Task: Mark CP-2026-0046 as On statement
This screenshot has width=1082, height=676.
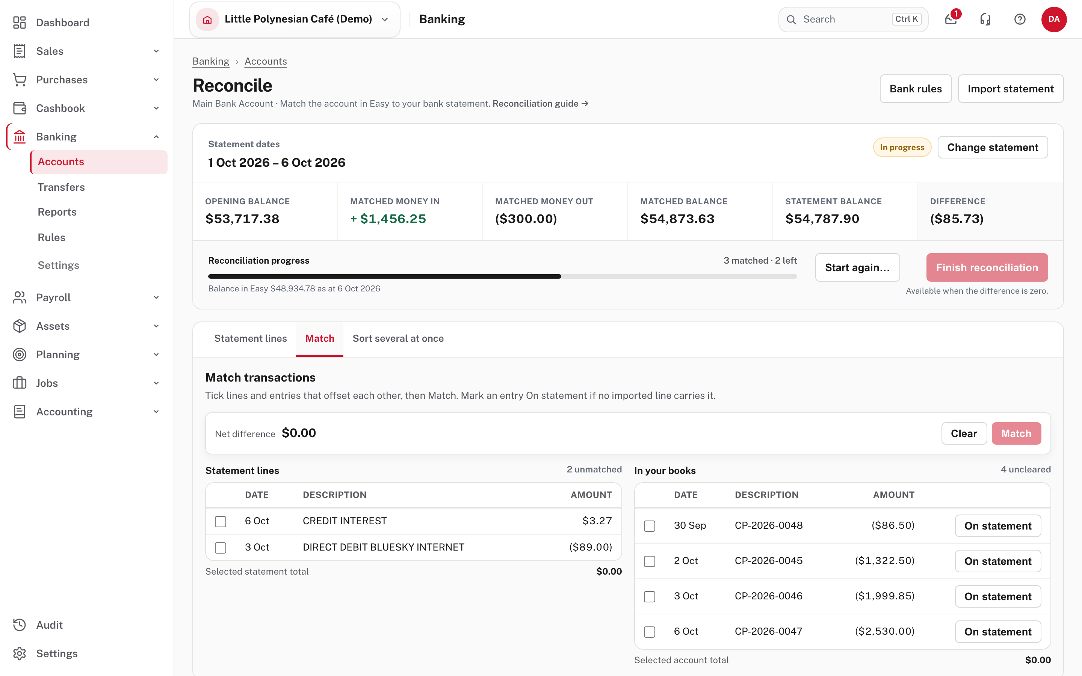Action: click(x=998, y=596)
